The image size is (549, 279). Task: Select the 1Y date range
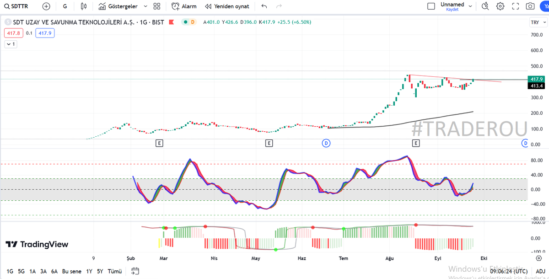(89, 271)
